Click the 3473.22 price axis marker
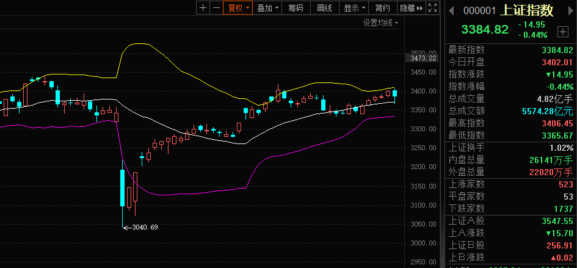577x268 pixels. pos(422,58)
